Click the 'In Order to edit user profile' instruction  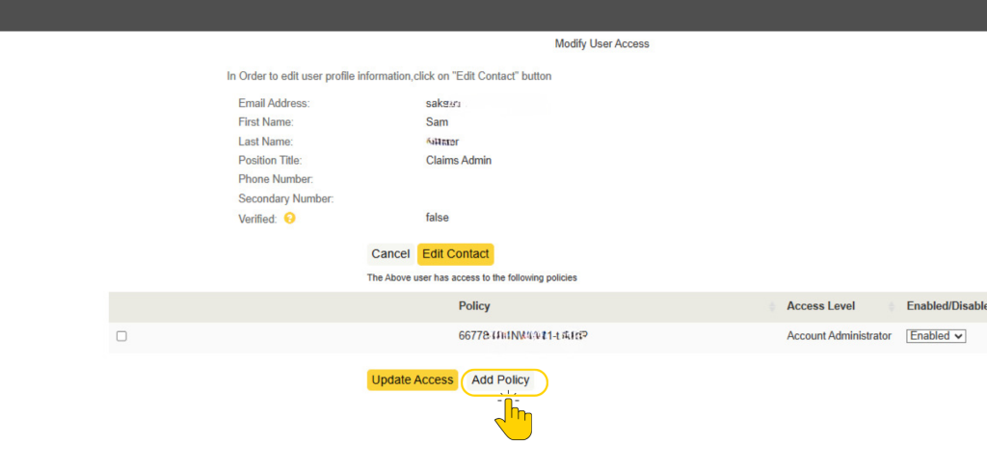[389, 76]
